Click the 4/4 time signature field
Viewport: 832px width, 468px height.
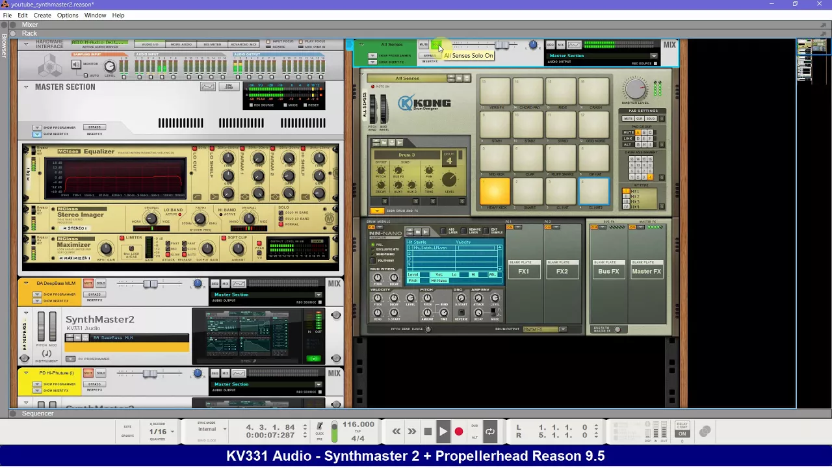(x=358, y=438)
